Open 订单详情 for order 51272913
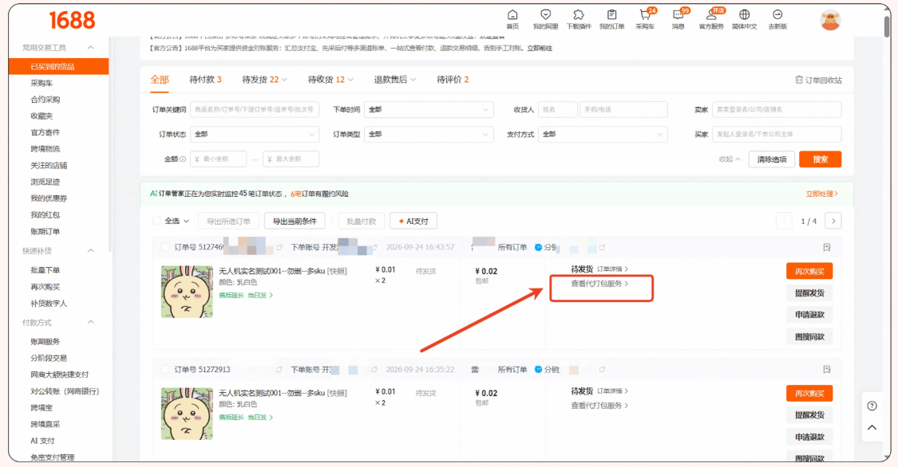898x467 pixels. coord(612,391)
